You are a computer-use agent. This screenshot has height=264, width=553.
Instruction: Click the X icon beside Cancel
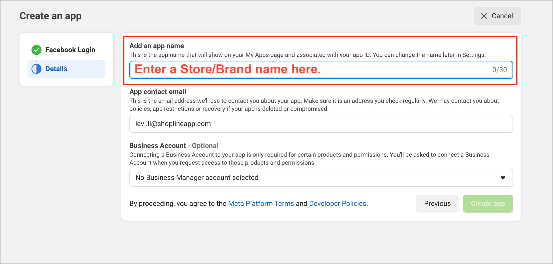click(x=484, y=16)
